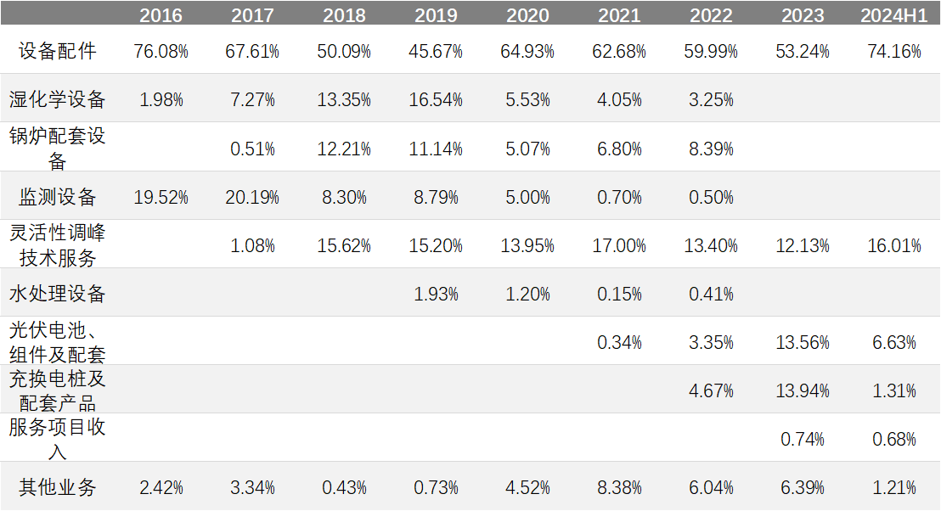Select the 76.08% cell
Image resolution: width=941 pixels, height=511 pixels.
pyautogui.click(x=161, y=52)
